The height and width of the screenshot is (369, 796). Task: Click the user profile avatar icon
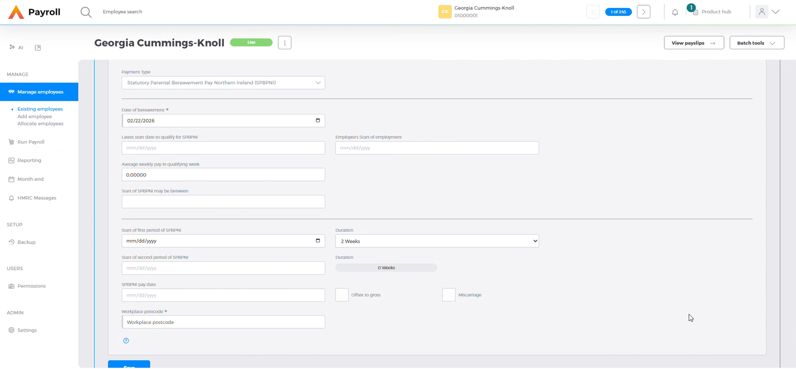click(x=761, y=12)
